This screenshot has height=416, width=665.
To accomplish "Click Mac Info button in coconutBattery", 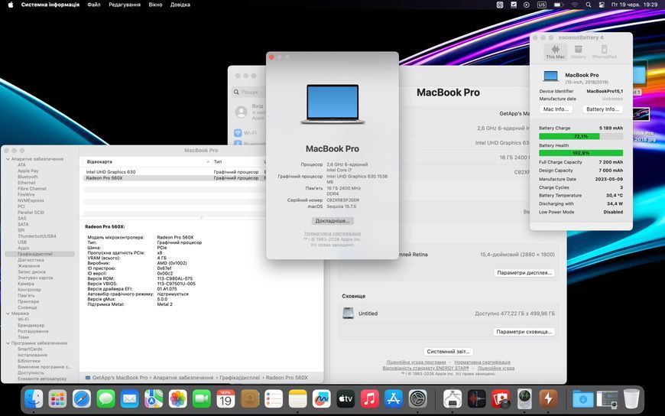I will click(556, 109).
